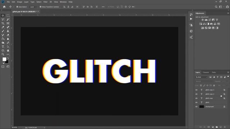The width and height of the screenshot is (230, 129).
Task: Open the Edit menu
Action: pos(13,2)
